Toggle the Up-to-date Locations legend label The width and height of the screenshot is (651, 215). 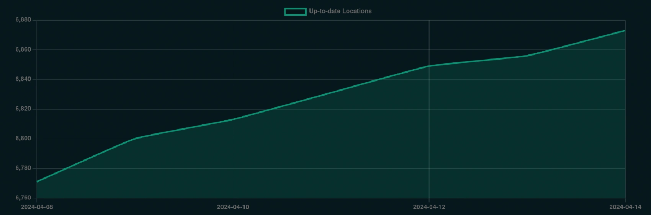click(x=340, y=11)
